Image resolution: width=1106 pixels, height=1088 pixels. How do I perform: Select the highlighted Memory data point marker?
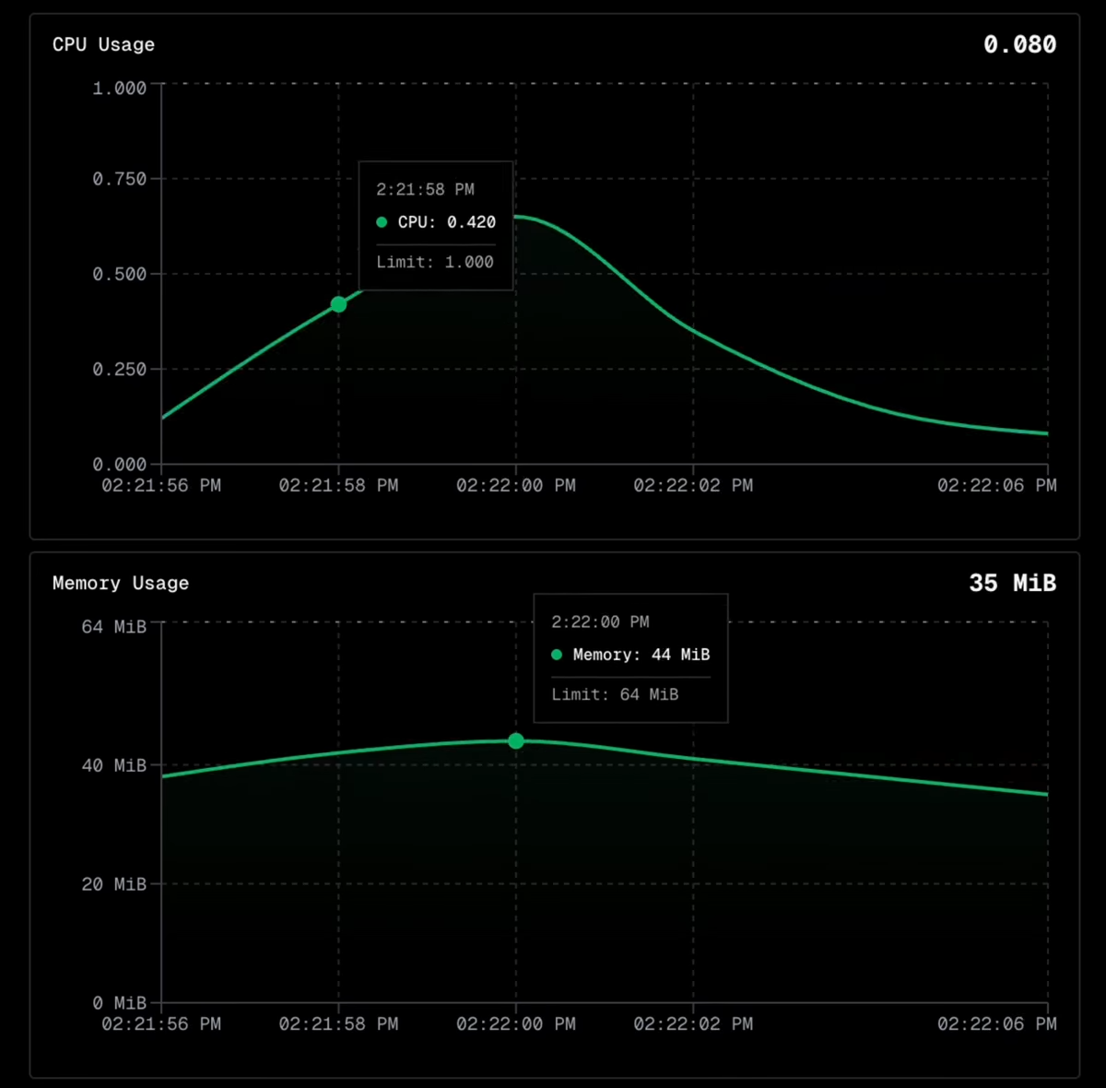tap(515, 741)
